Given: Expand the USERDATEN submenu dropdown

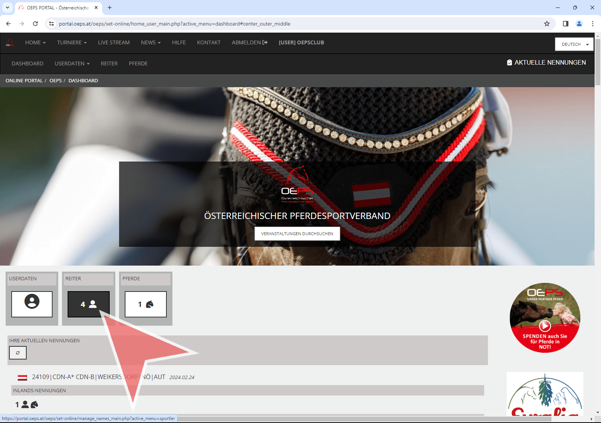Looking at the screenshot, I should click(x=72, y=63).
